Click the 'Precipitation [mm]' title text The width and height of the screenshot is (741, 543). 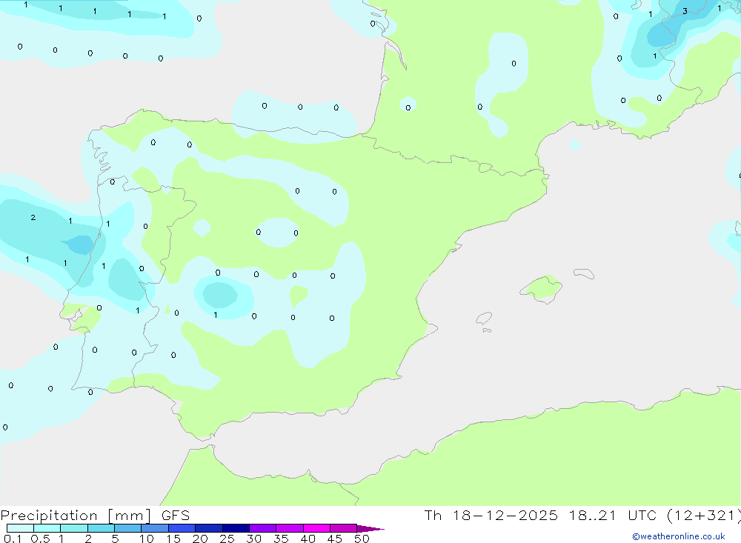click(x=76, y=516)
